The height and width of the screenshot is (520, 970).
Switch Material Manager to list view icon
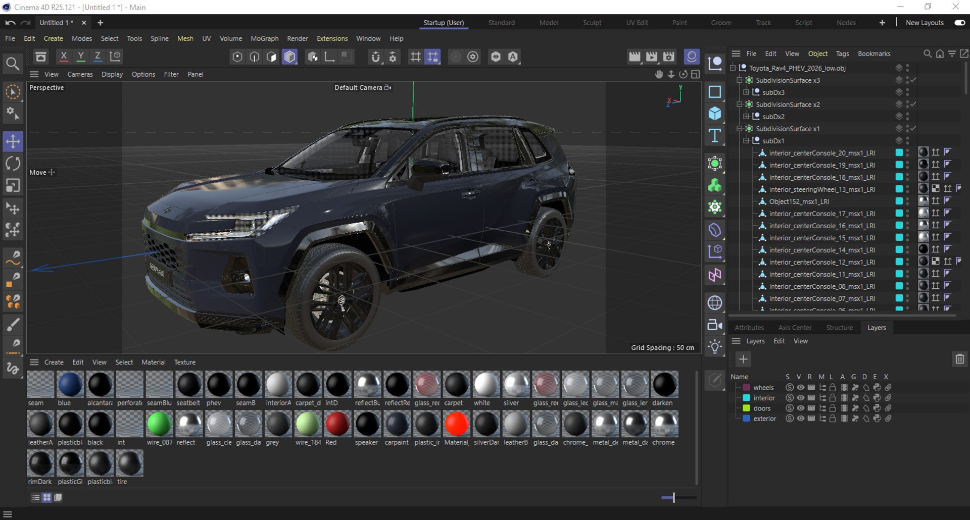coord(35,497)
